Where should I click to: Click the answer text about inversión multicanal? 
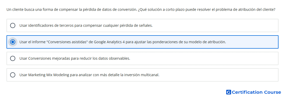tap(89, 75)
